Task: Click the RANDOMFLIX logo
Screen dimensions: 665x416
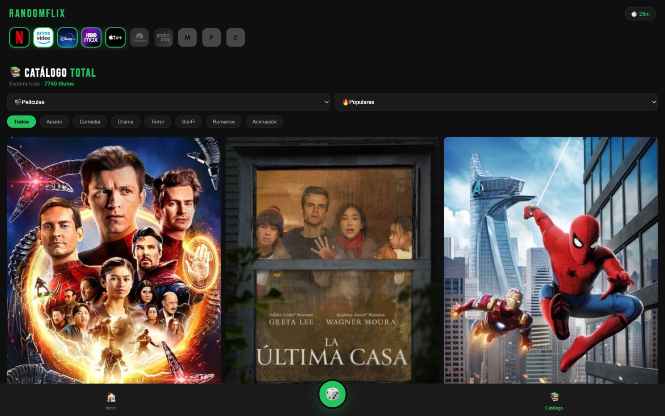Action: coord(37,13)
